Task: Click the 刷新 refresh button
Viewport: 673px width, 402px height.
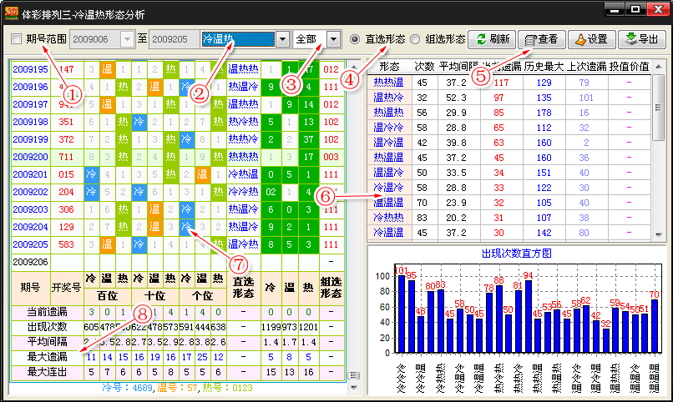Action: pyautogui.click(x=492, y=39)
